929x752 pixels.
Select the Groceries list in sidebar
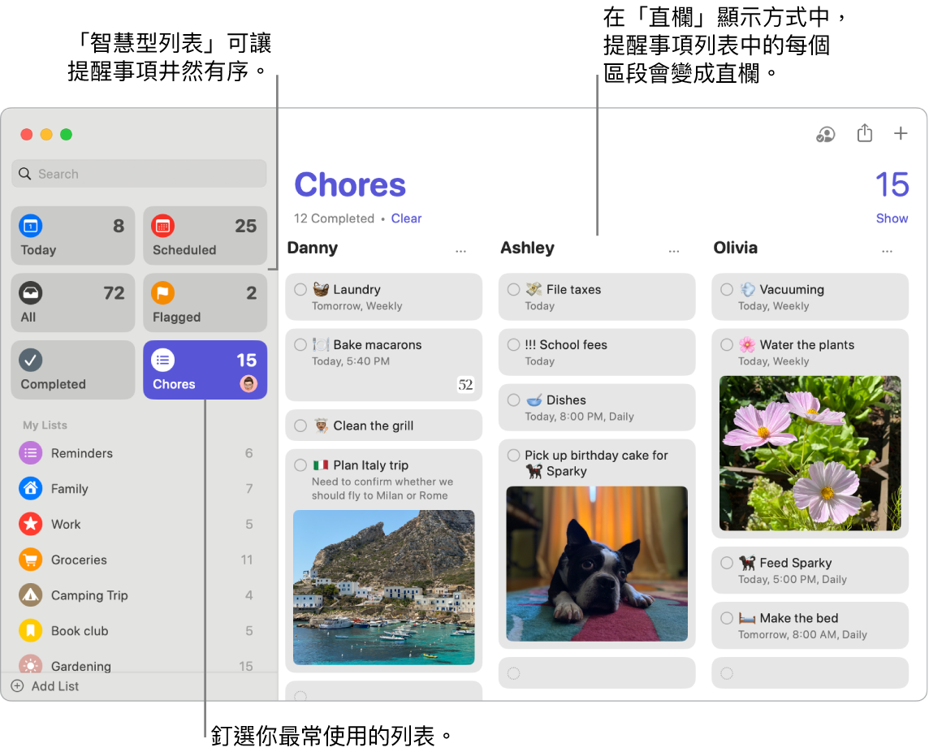pyautogui.click(x=79, y=560)
